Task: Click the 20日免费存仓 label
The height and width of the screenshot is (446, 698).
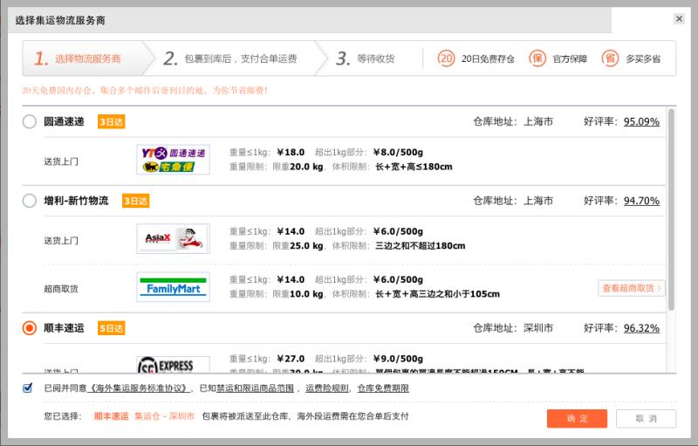Action: pos(488,58)
